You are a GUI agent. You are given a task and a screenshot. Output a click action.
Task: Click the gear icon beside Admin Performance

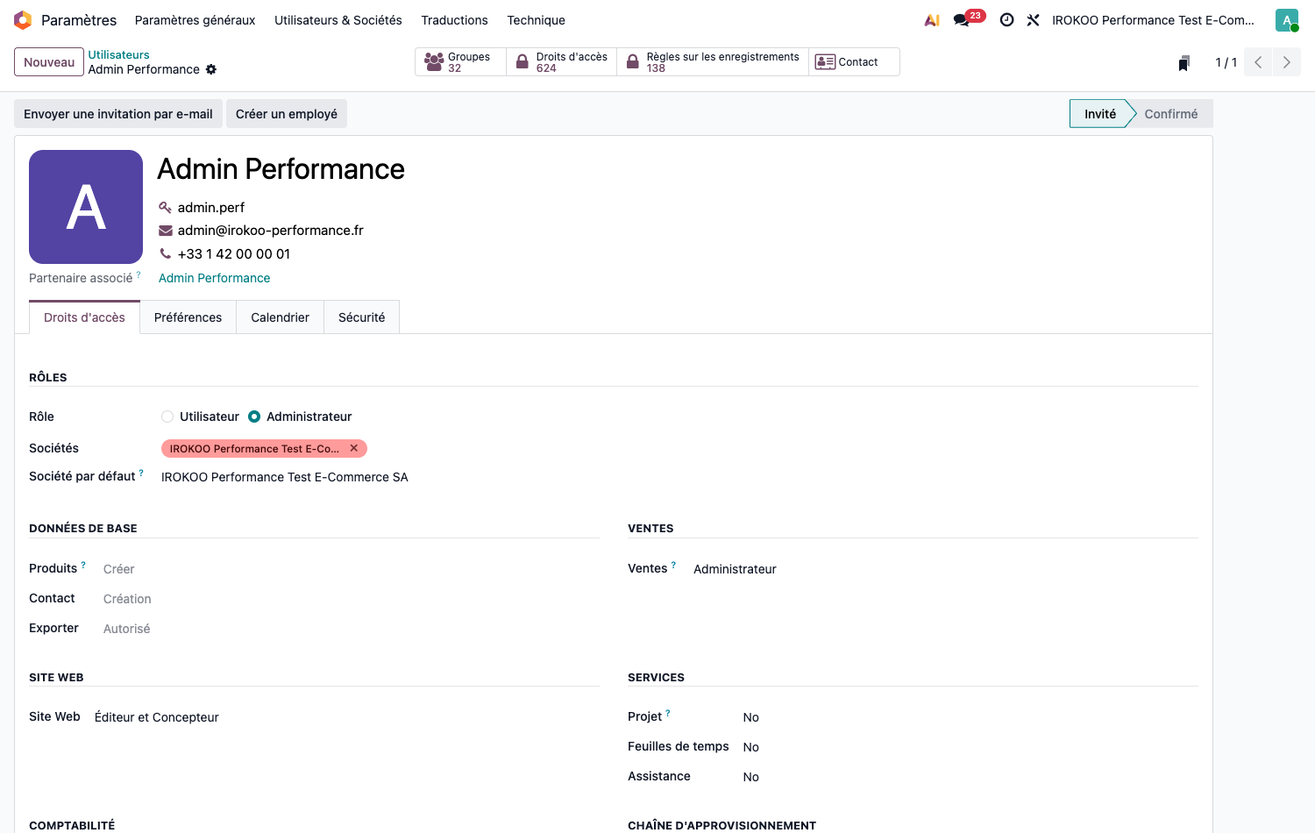coord(211,69)
